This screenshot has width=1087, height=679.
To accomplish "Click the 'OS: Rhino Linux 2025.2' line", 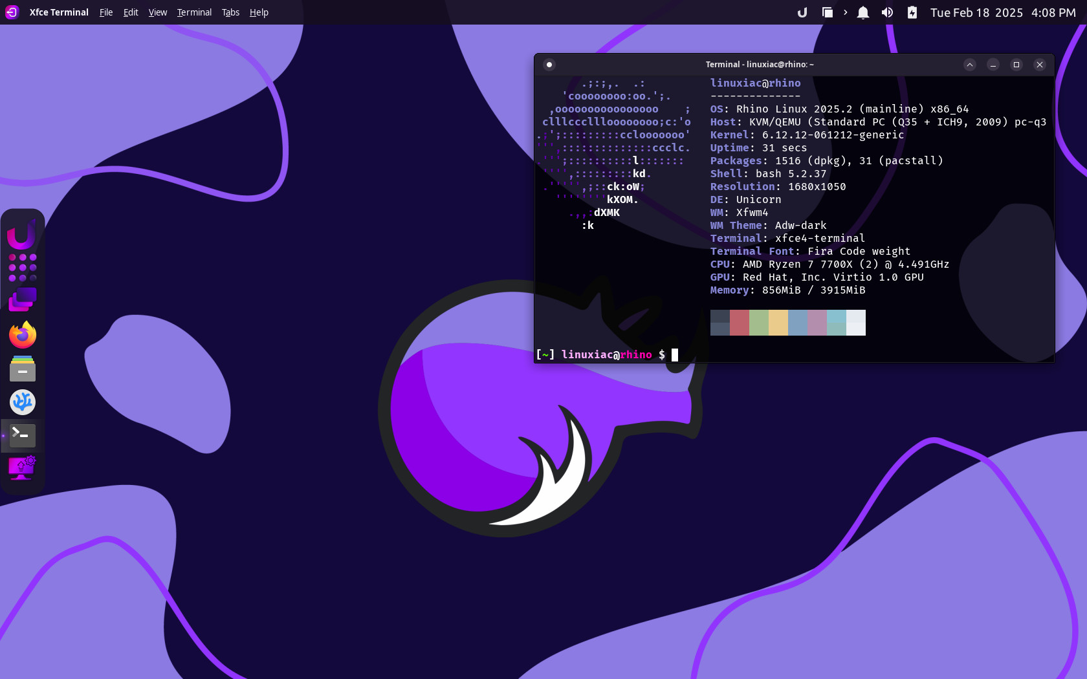I will [839, 109].
